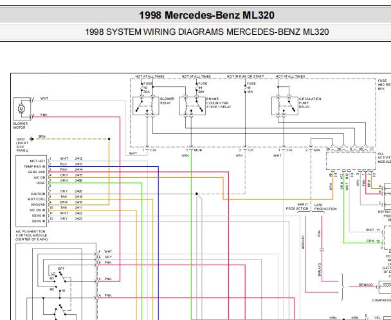
Task: Click wire number "2423" on the GRY row
Action: [x=78, y=219]
